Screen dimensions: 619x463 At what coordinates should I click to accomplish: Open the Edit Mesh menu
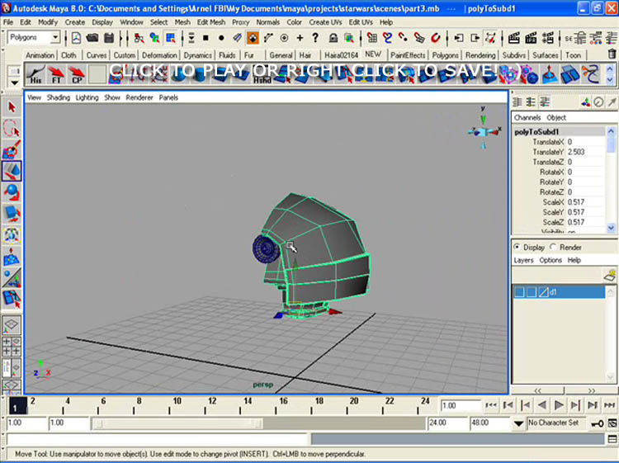click(x=210, y=22)
